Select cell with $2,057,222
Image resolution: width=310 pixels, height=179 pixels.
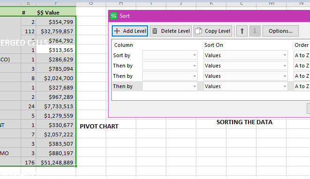point(55,134)
